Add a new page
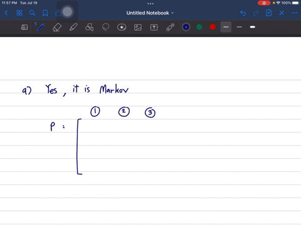The image size is (301, 225). (269, 13)
